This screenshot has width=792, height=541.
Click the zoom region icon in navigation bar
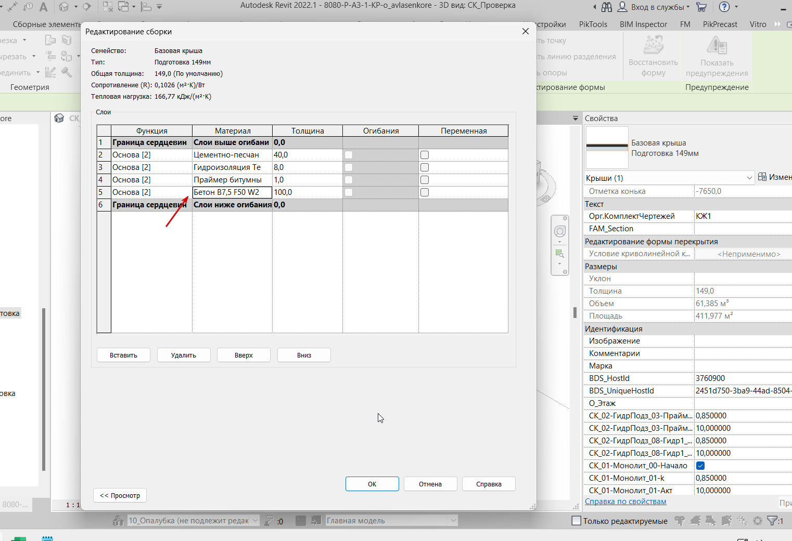(x=559, y=254)
